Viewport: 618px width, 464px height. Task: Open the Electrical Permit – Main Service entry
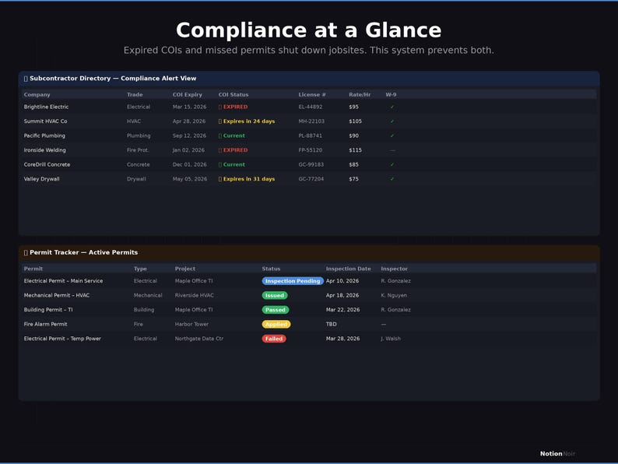[x=64, y=281]
